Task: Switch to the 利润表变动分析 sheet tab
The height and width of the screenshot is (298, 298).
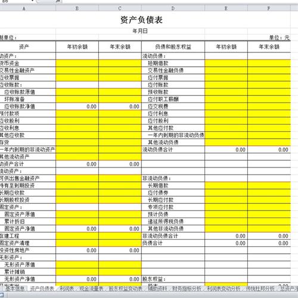Action: click(x=223, y=288)
